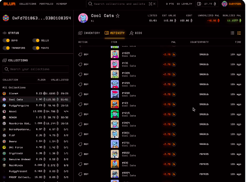
Task: Select CloneX collection in sidebar
Action: [x=36, y=93]
